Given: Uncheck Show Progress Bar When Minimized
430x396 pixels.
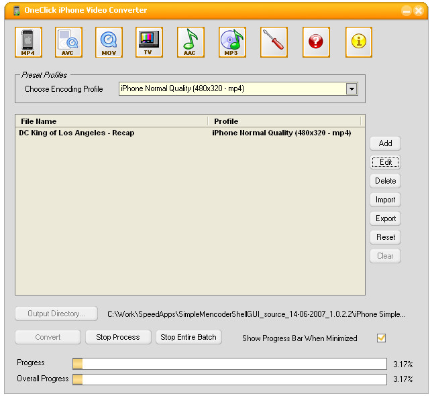Looking at the screenshot, I should pyautogui.click(x=381, y=338).
